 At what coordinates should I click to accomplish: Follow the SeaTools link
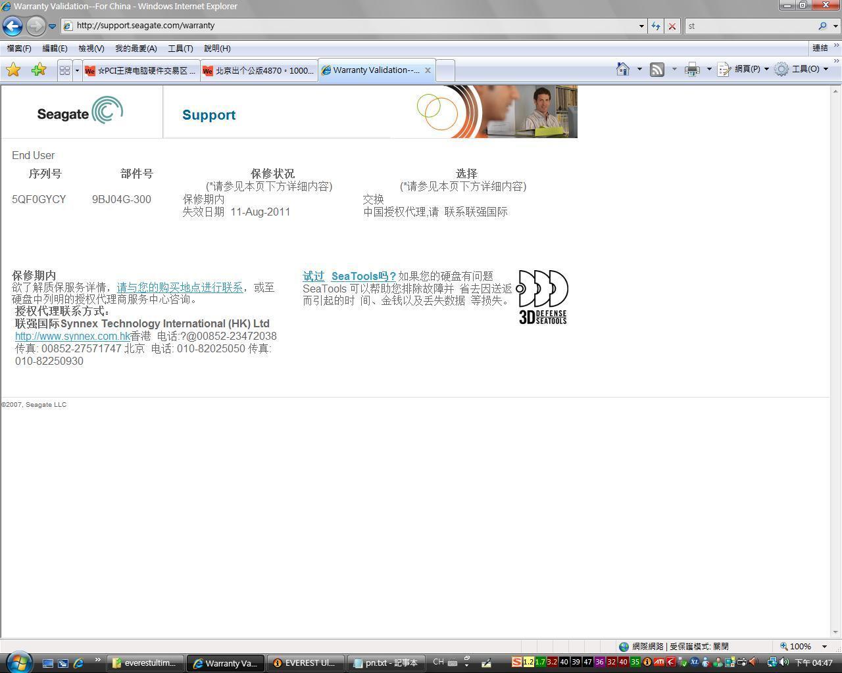click(363, 277)
